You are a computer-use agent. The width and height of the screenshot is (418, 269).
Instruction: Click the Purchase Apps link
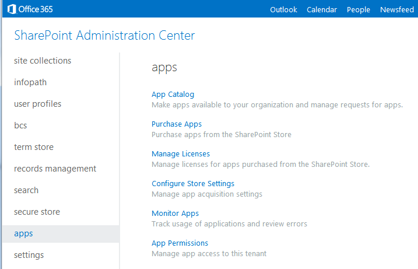coord(177,124)
